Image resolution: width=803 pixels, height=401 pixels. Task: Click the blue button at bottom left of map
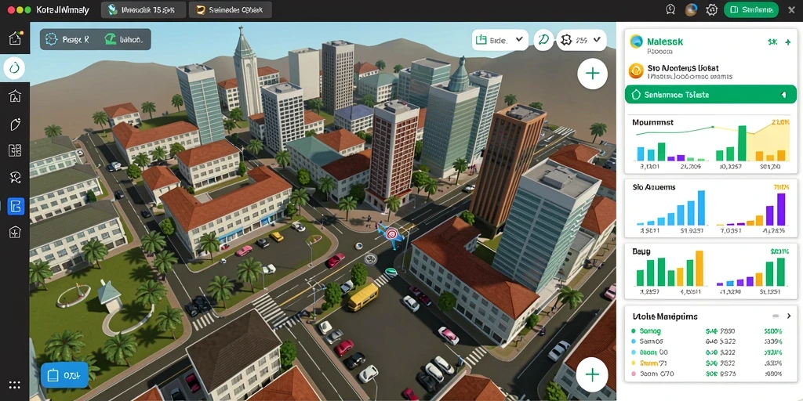tap(61, 376)
